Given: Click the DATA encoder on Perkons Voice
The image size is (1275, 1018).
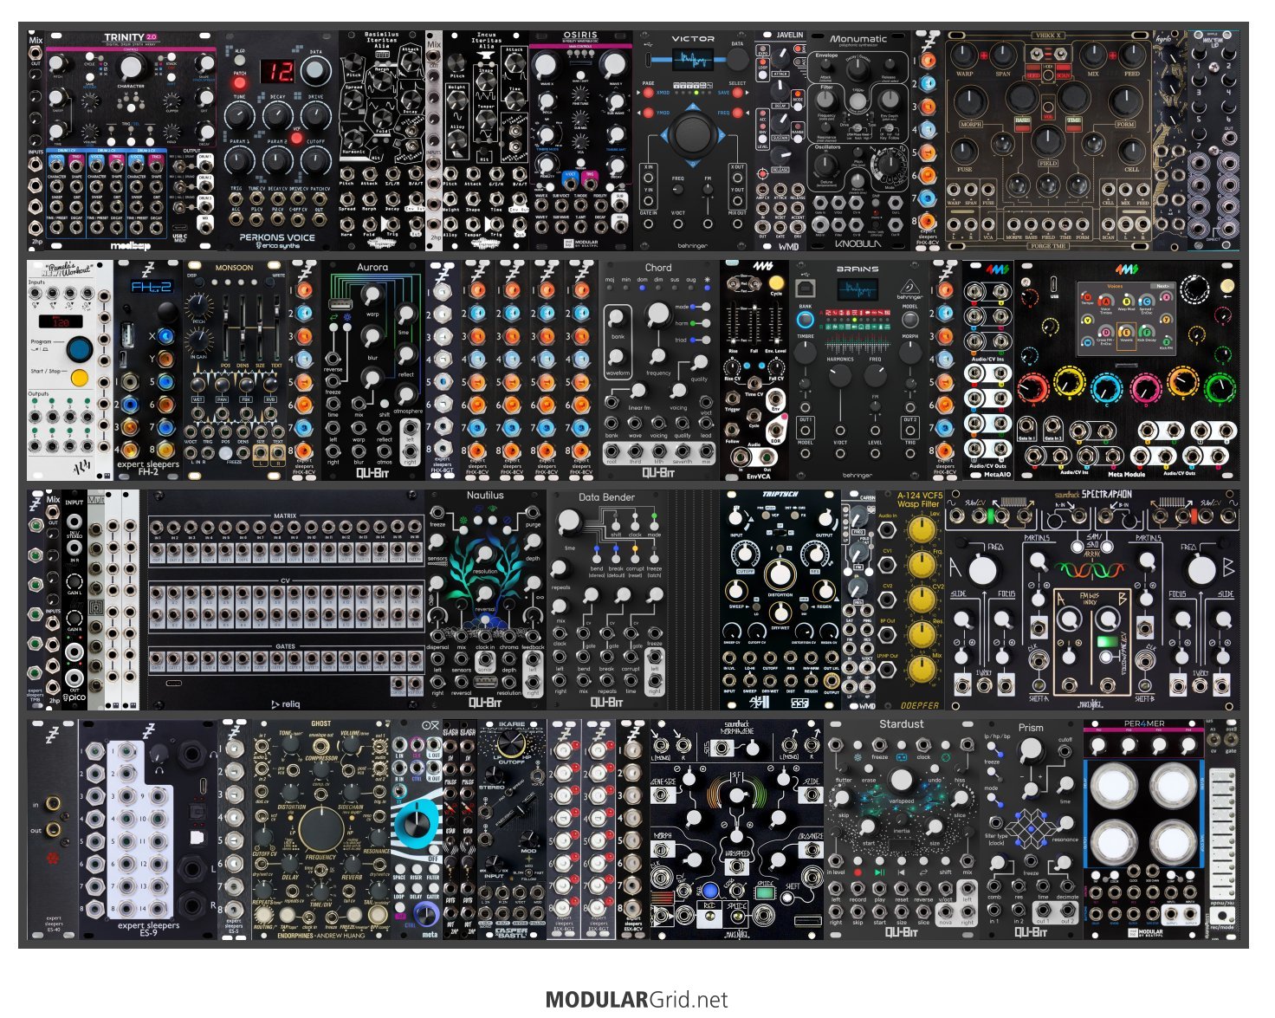Looking at the screenshot, I should (x=315, y=71).
